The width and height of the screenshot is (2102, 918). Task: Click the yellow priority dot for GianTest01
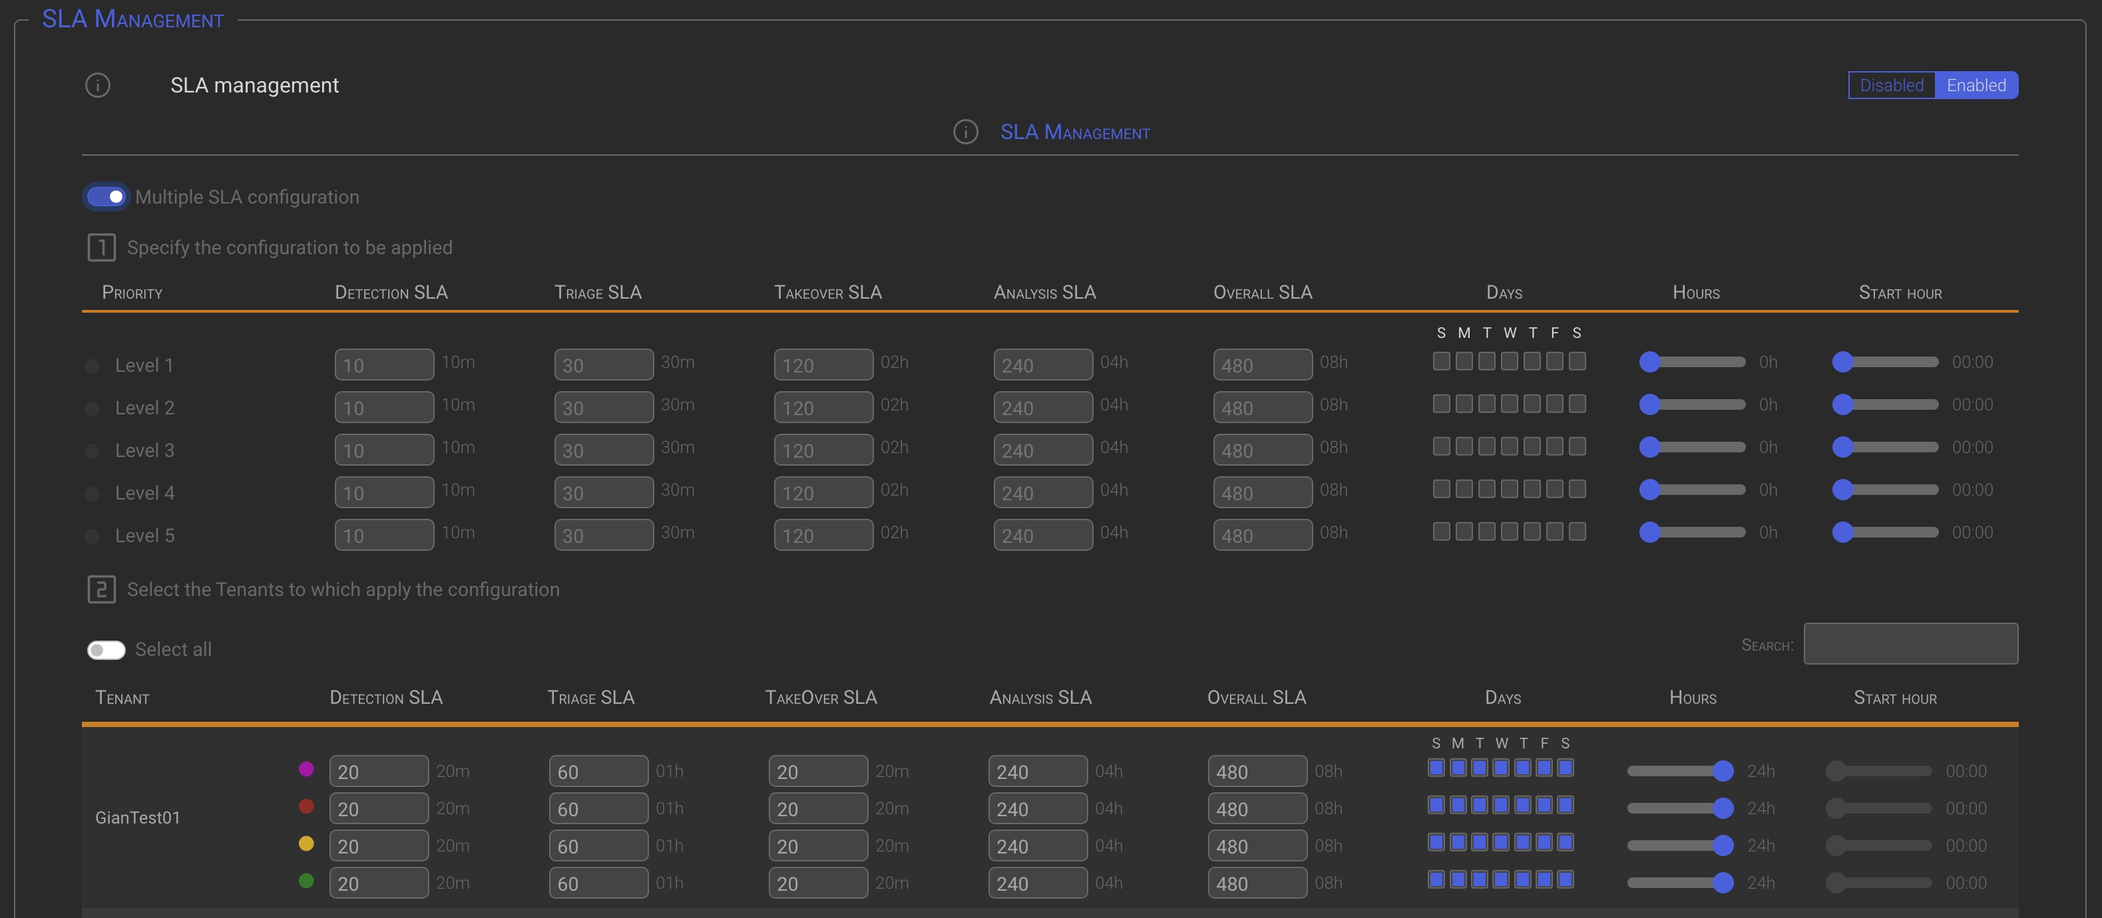306,843
